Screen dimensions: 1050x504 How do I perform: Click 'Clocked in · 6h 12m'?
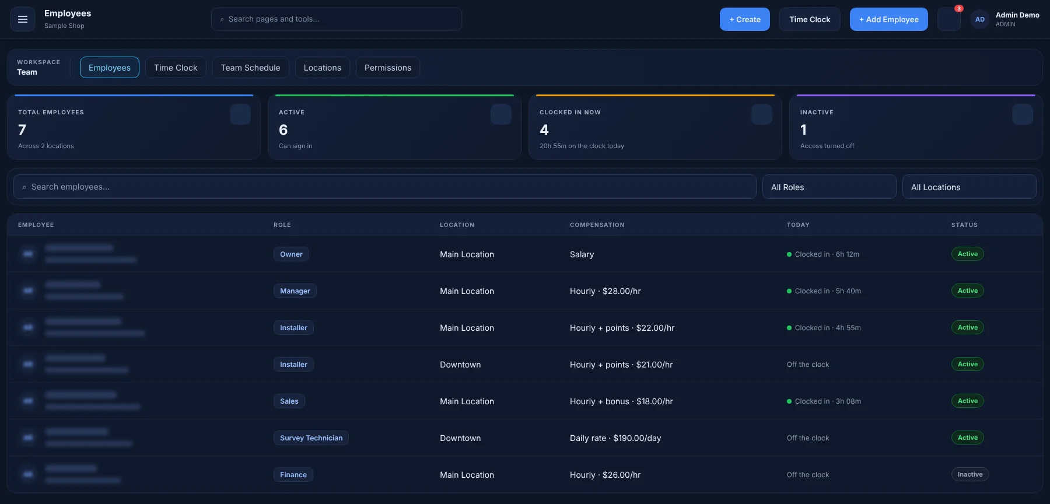tap(823, 254)
